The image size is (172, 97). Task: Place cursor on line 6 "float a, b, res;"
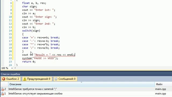[34, 3]
